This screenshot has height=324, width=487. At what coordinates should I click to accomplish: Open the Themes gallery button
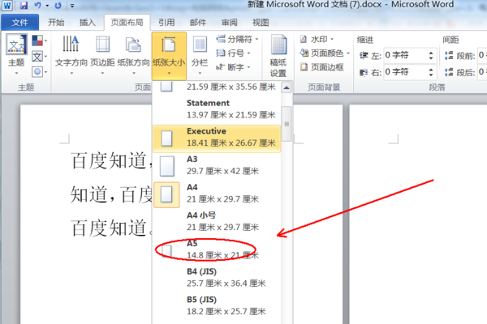click(16, 55)
